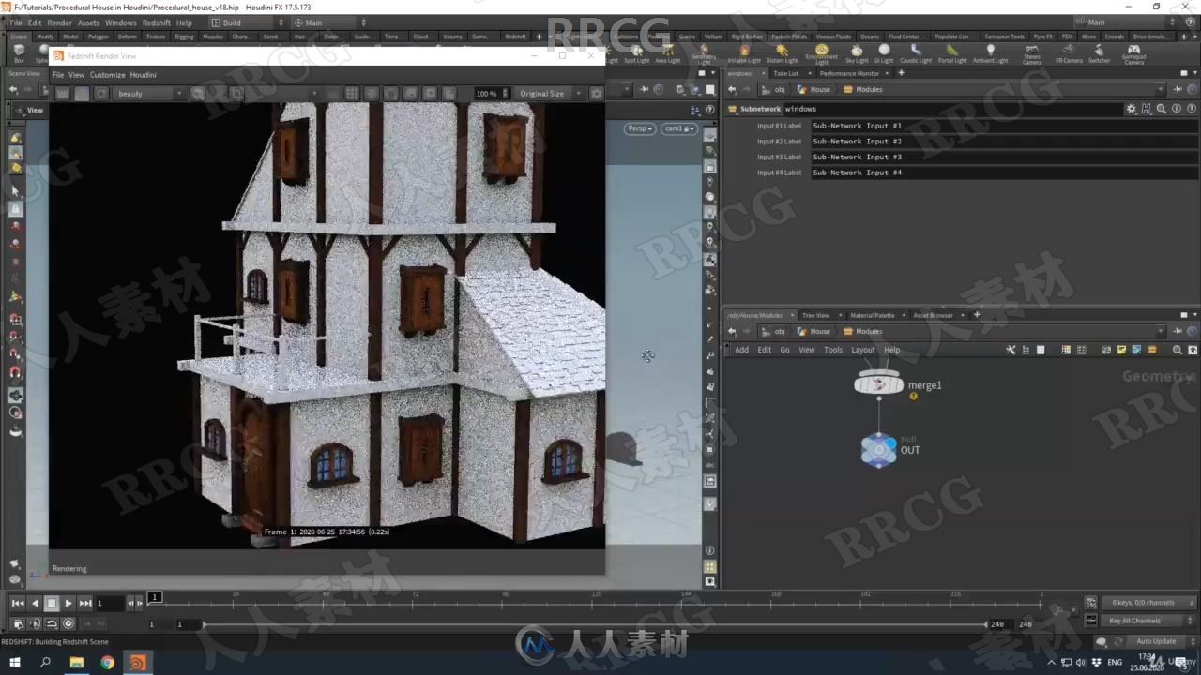Image resolution: width=1201 pixels, height=675 pixels.
Task: Toggle pin on network editor path bar
Action: (1177, 331)
